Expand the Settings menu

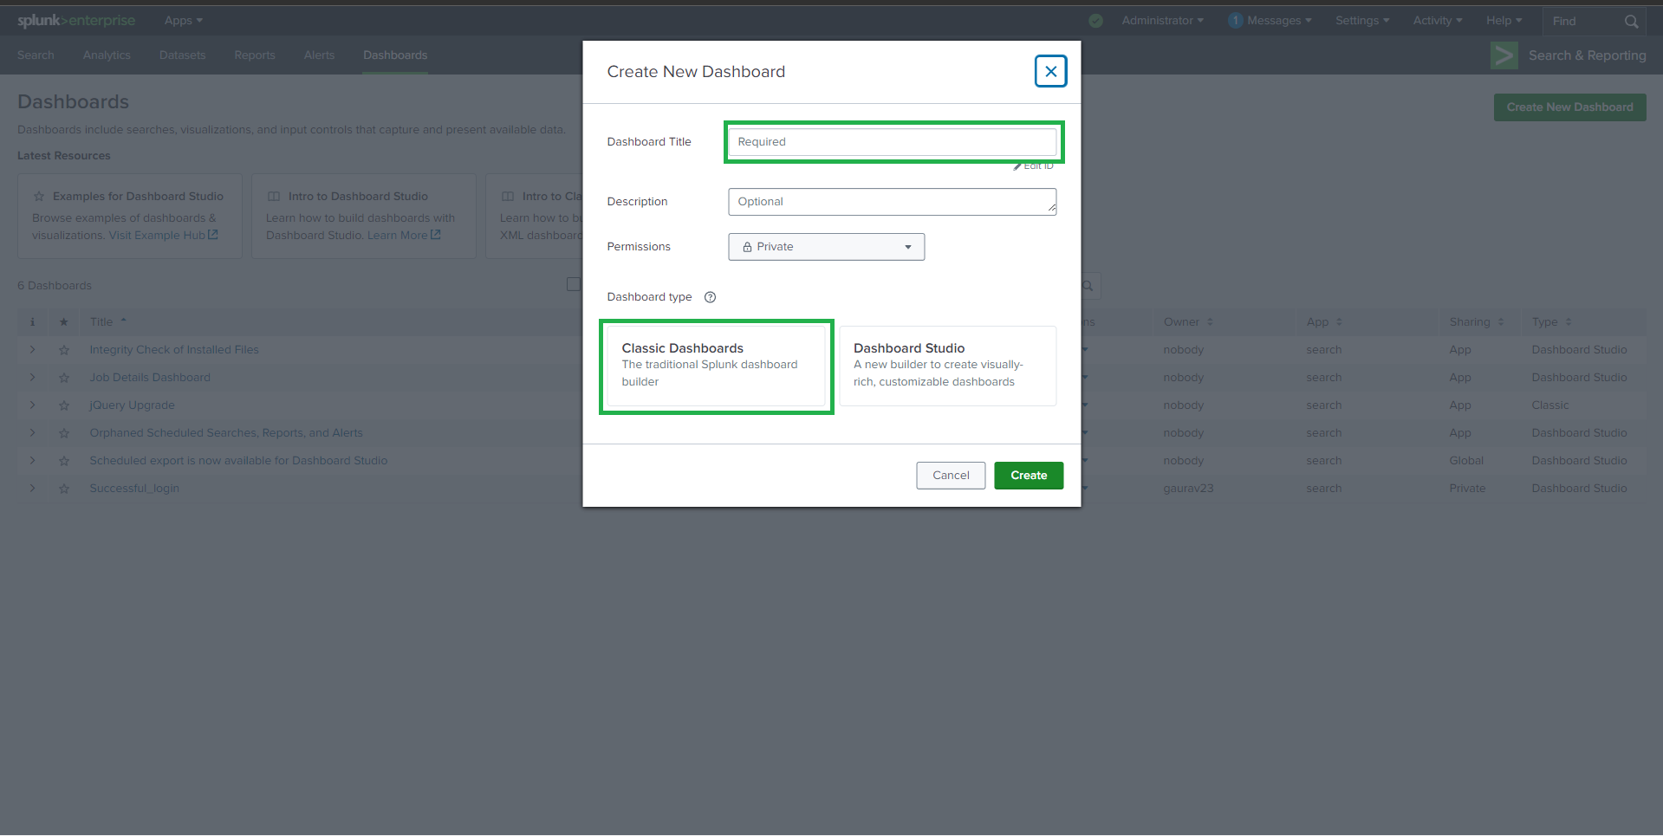click(x=1362, y=21)
